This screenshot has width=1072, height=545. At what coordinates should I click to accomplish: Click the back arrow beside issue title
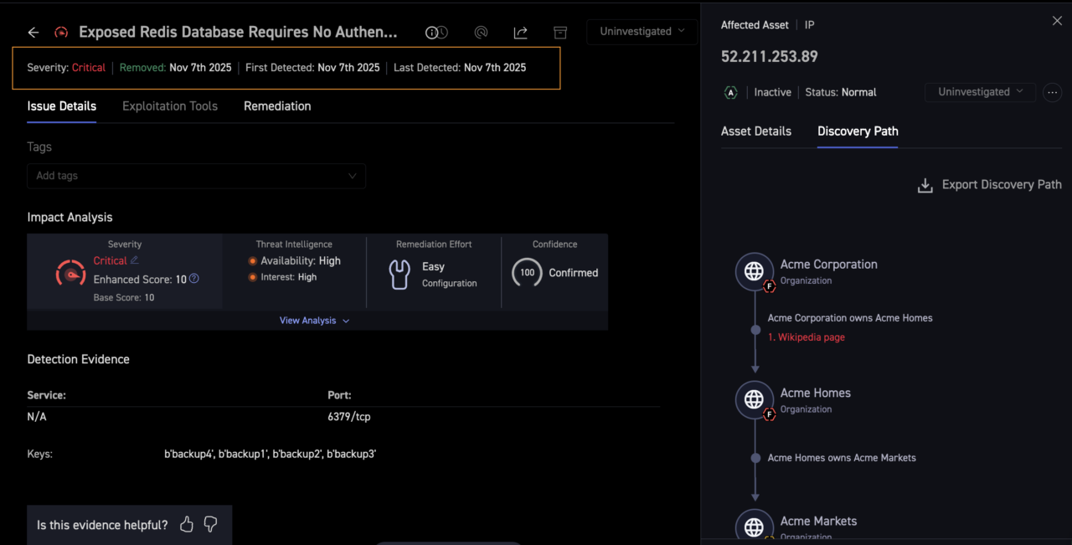pos(33,33)
